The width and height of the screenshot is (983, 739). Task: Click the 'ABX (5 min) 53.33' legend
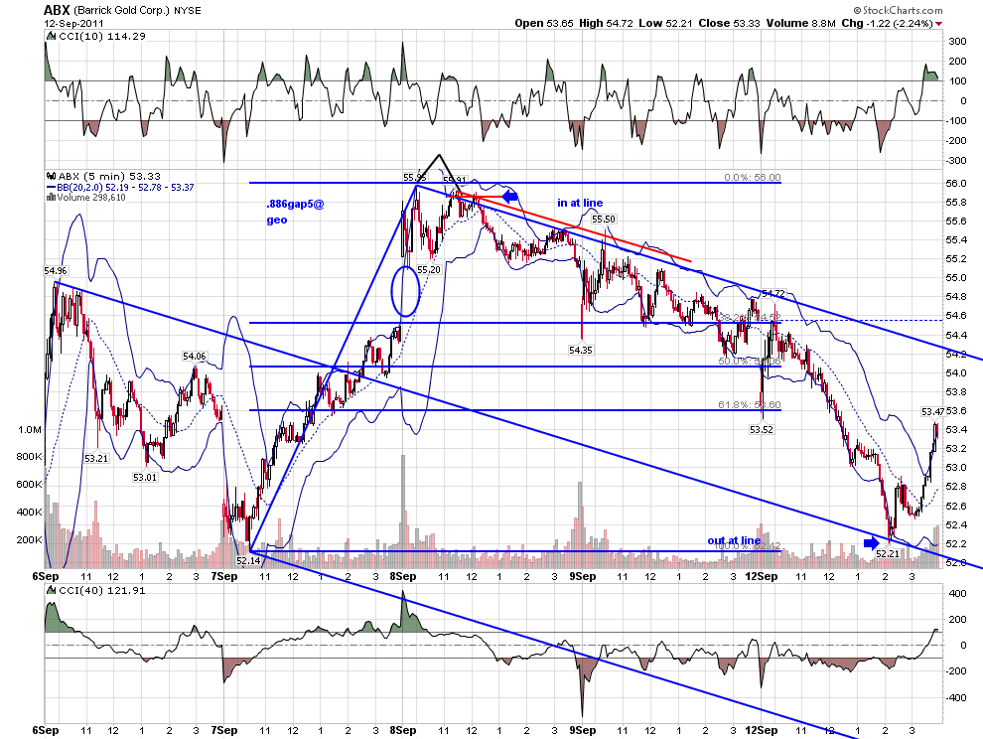pos(109,177)
